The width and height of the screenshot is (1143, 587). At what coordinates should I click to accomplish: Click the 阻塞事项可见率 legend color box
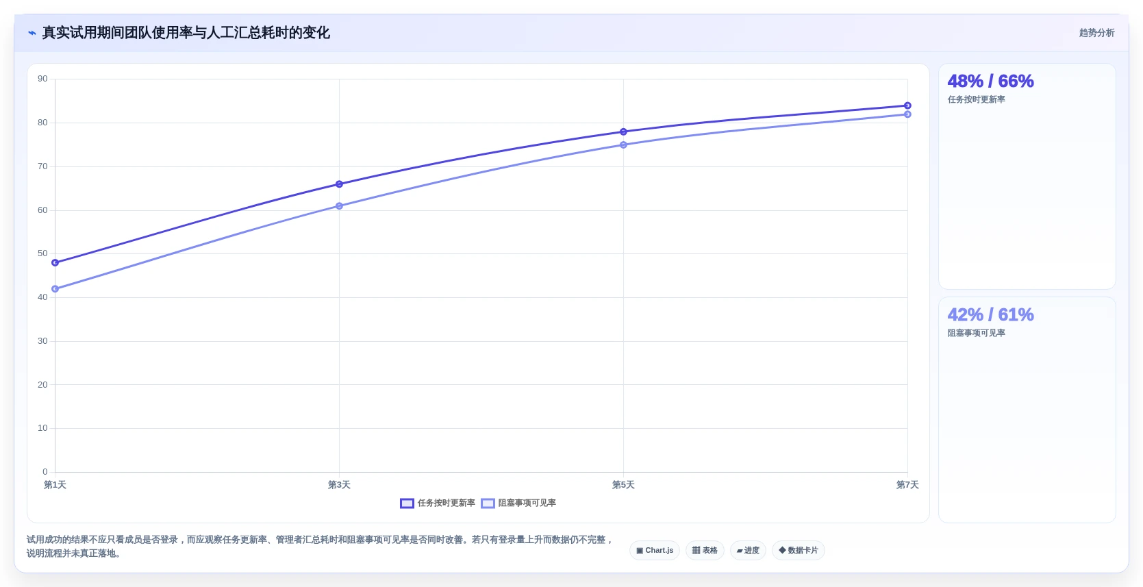(488, 503)
